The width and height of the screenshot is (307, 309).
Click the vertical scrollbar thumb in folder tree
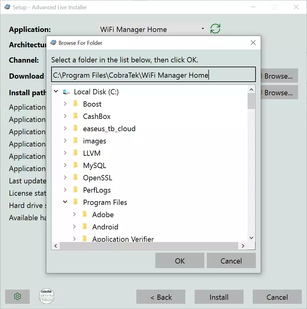(251, 101)
